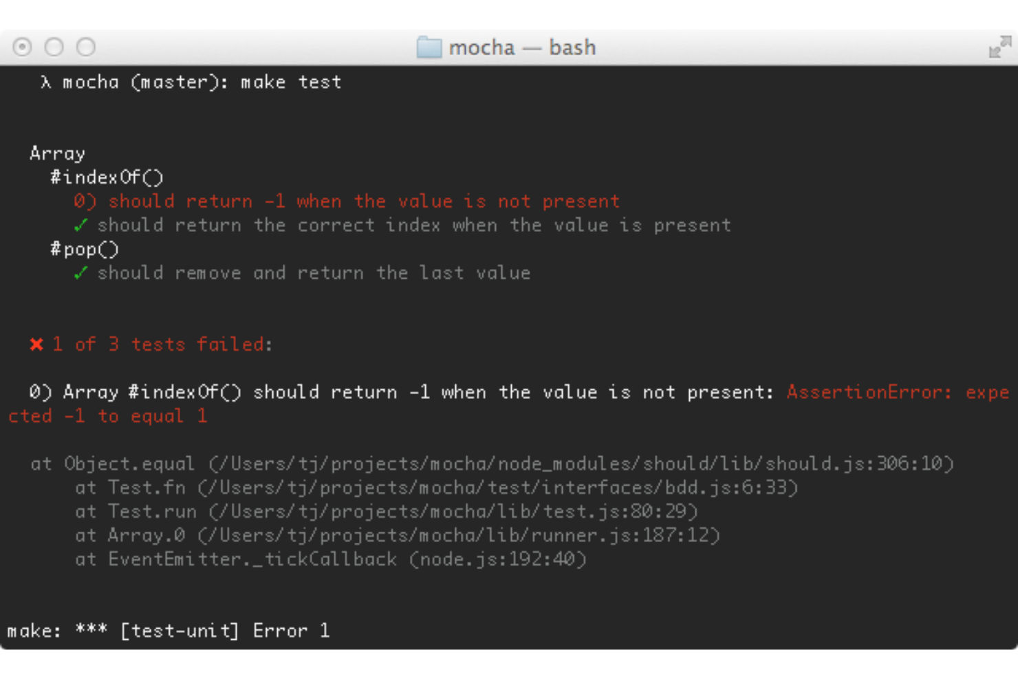Image resolution: width=1018 pixels, height=679 pixels.
Task: Select the Error 1 make output line
Action: (x=169, y=631)
